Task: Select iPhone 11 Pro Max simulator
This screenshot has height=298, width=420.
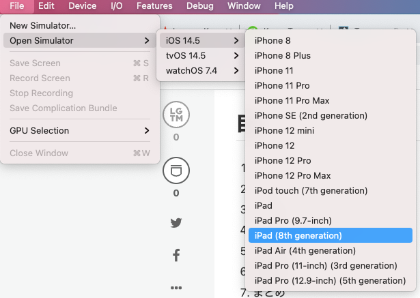Action: [x=331, y=100]
